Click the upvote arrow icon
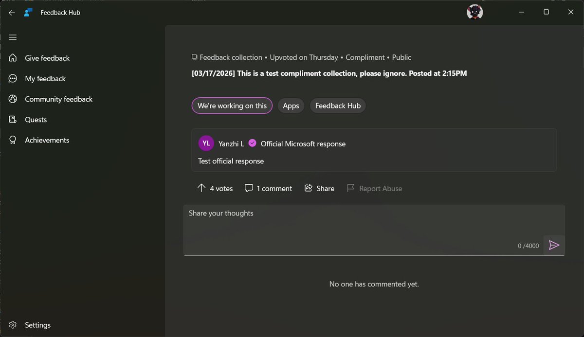Viewport: 584px width, 337px height. pyautogui.click(x=201, y=188)
